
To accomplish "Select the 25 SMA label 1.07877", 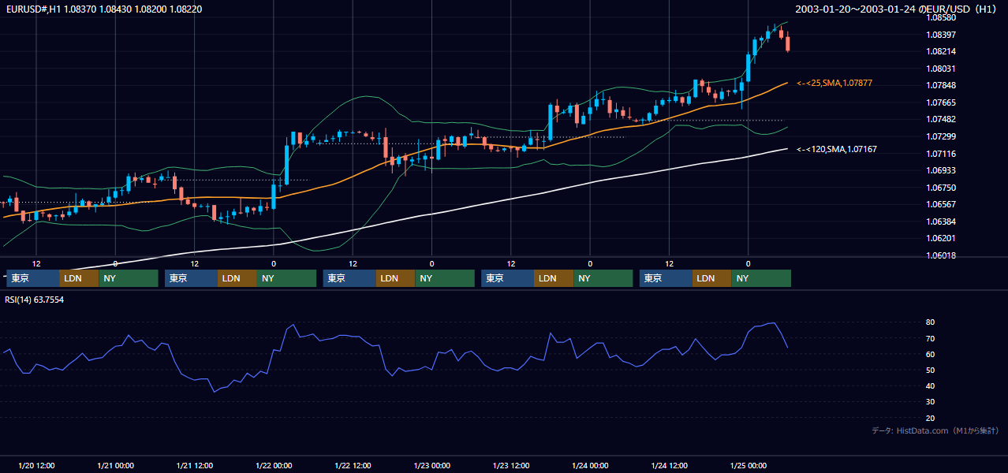I will tap(834, 83).
